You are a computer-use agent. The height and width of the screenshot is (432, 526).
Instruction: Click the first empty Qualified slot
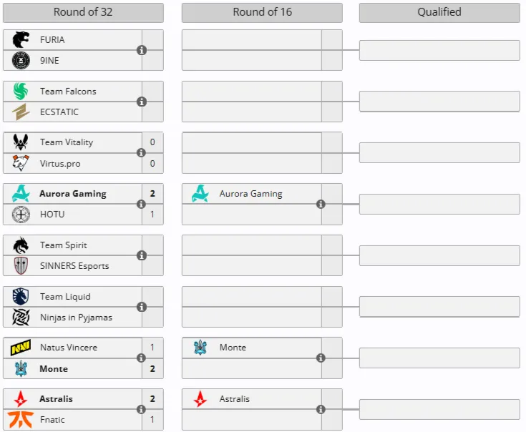pos(439,50)
